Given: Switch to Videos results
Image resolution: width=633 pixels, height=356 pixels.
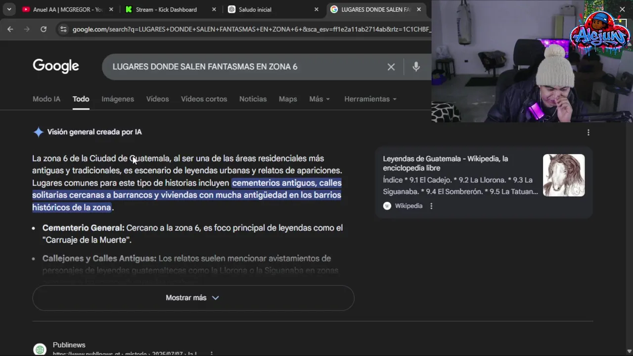Looking at the screenshot, I should point(158,99).
